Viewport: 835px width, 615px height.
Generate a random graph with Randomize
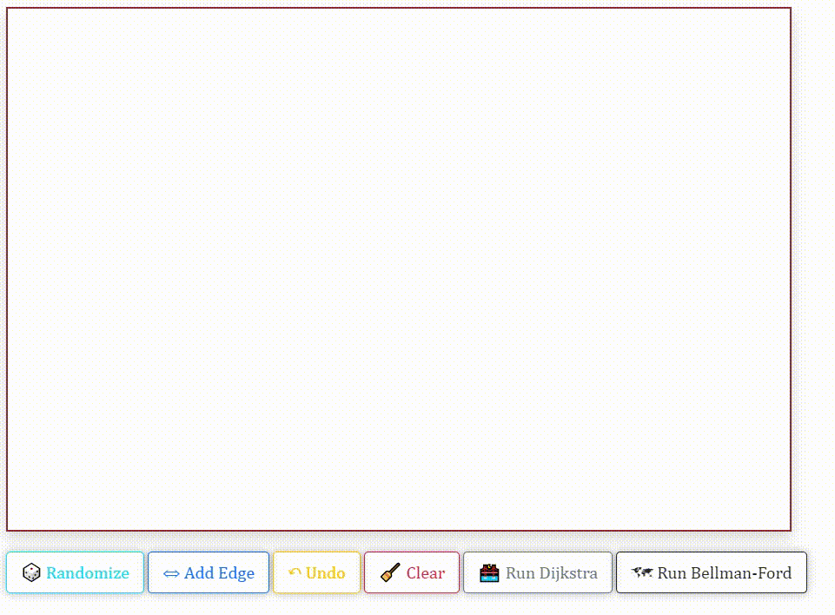(x=76, y=573)
